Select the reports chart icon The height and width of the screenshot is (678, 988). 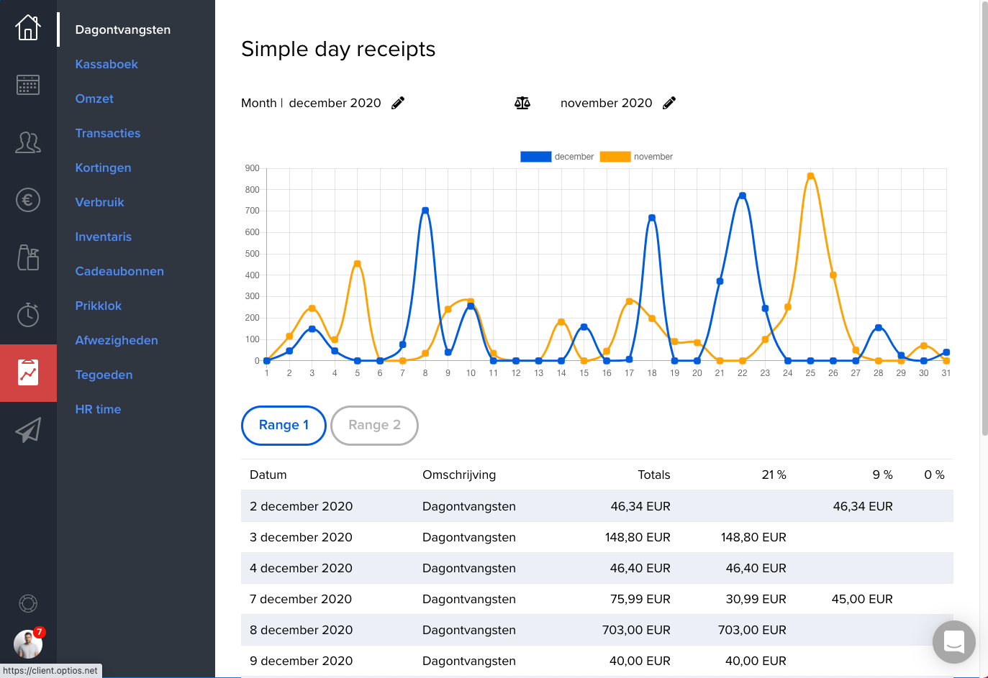click(x=28, y=372)
